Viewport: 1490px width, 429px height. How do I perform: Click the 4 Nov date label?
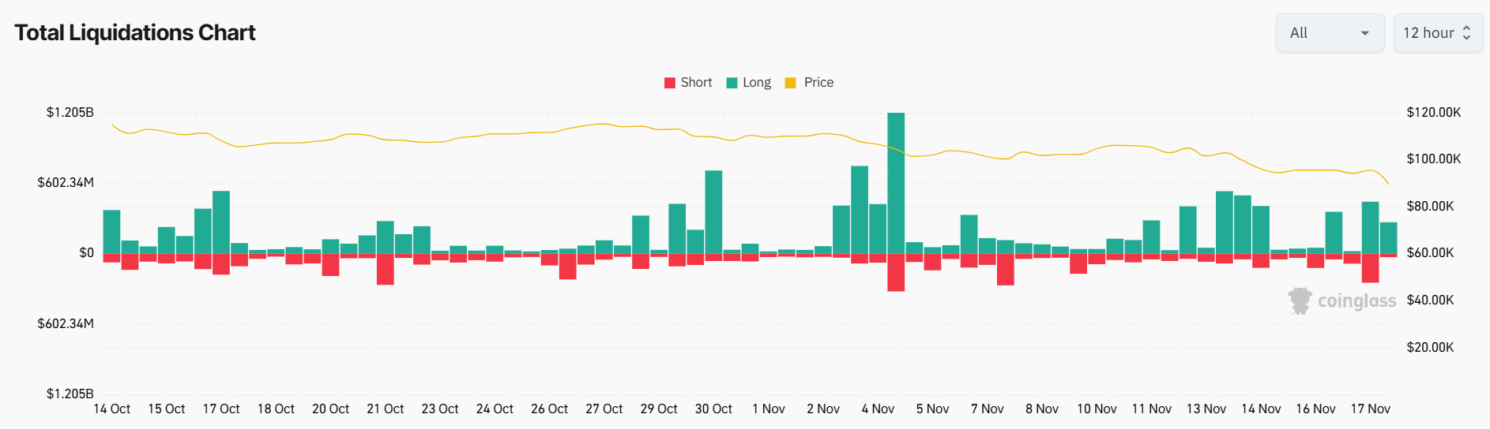(x=878, y=408)
